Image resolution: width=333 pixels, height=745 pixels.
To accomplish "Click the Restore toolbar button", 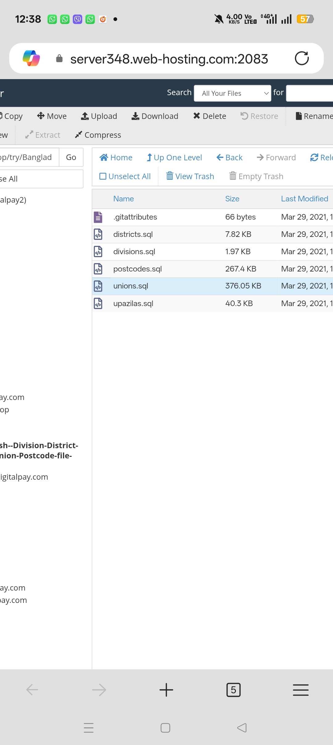I will click(x=259, y=116).
